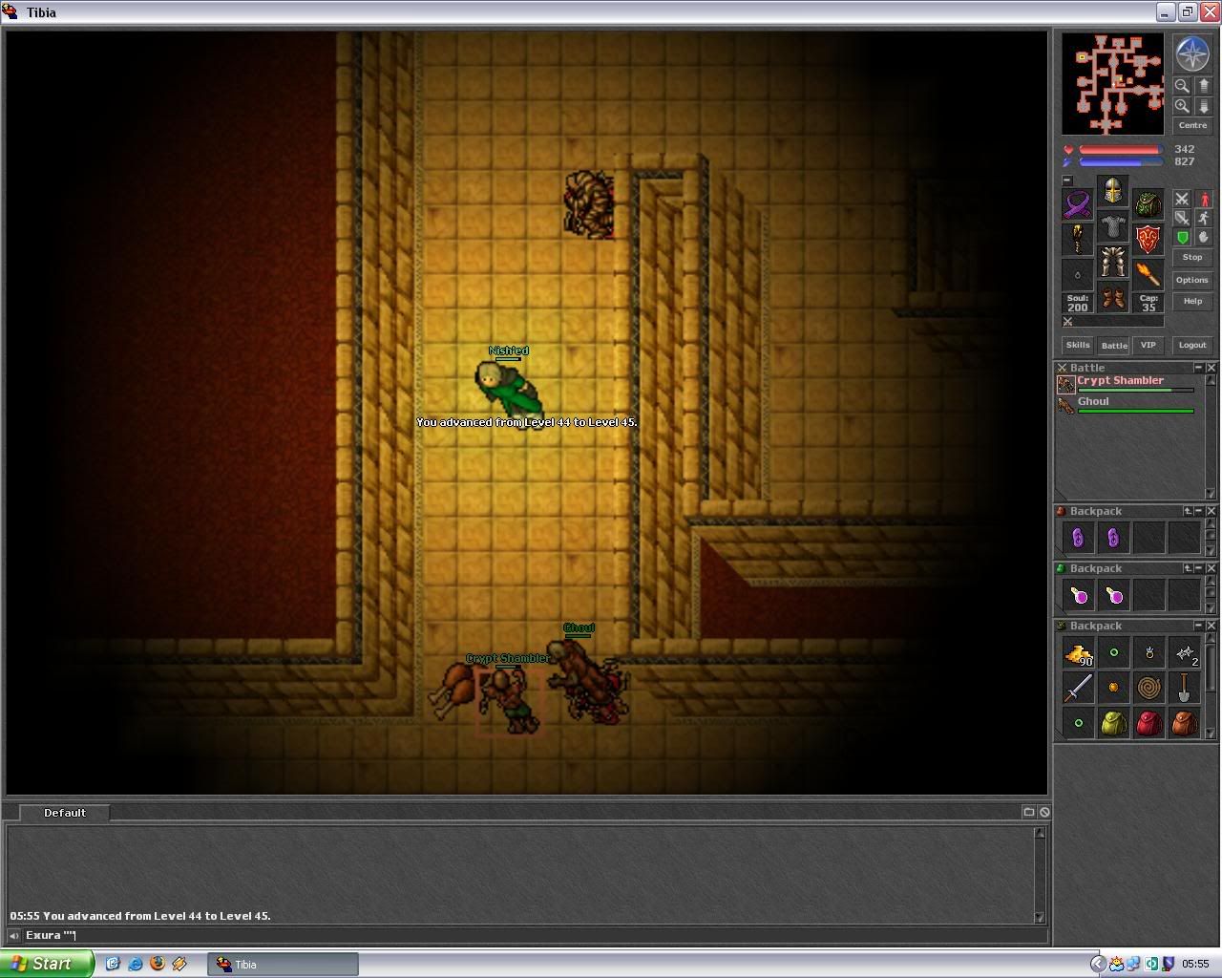Select the leather boots in feet slot
The height and width of the screenshot is (978, 1222).
point(1112,297)
